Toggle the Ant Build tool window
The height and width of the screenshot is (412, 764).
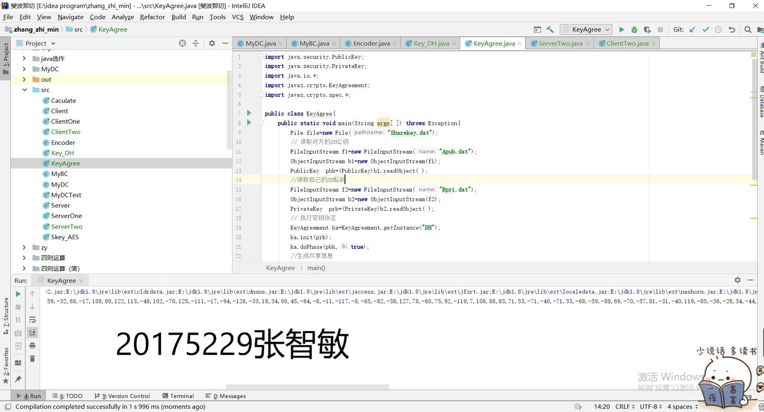(761, 58)
